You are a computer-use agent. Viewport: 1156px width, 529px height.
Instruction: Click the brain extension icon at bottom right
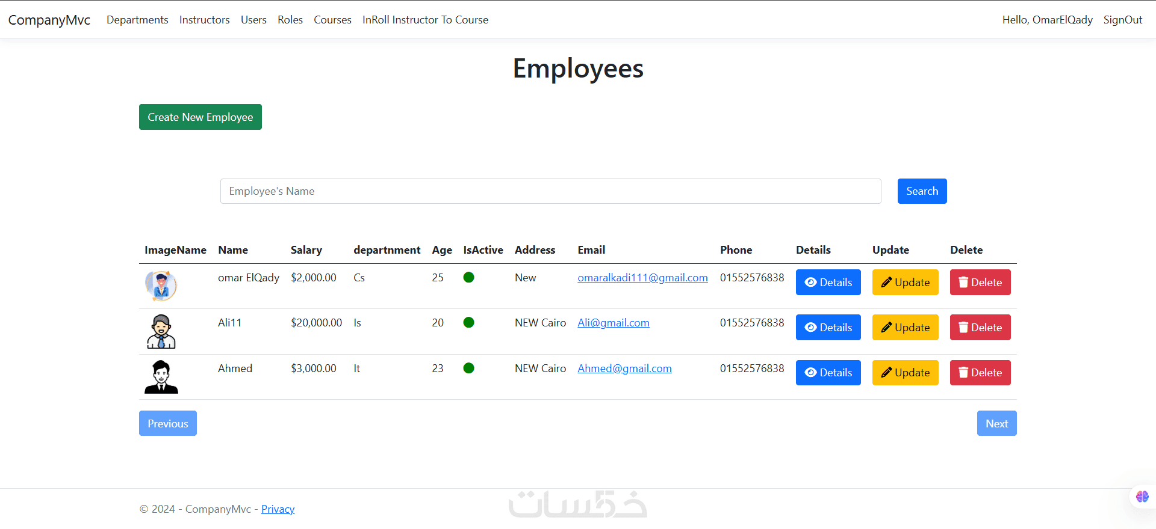point(1142,497)
